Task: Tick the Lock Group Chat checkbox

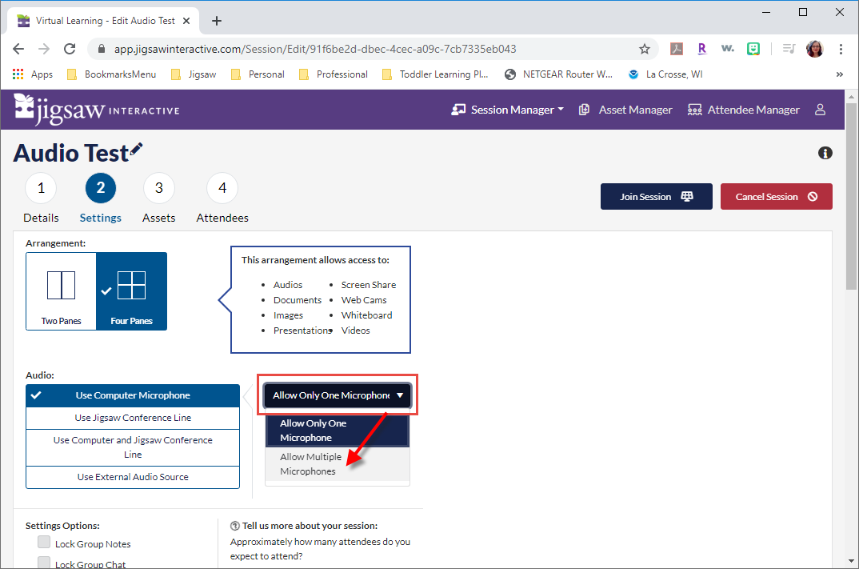Action: click(44, 563)
